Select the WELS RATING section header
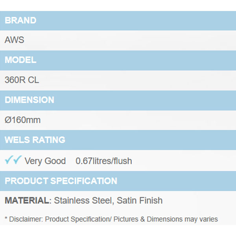 click(x=35, y=140)
